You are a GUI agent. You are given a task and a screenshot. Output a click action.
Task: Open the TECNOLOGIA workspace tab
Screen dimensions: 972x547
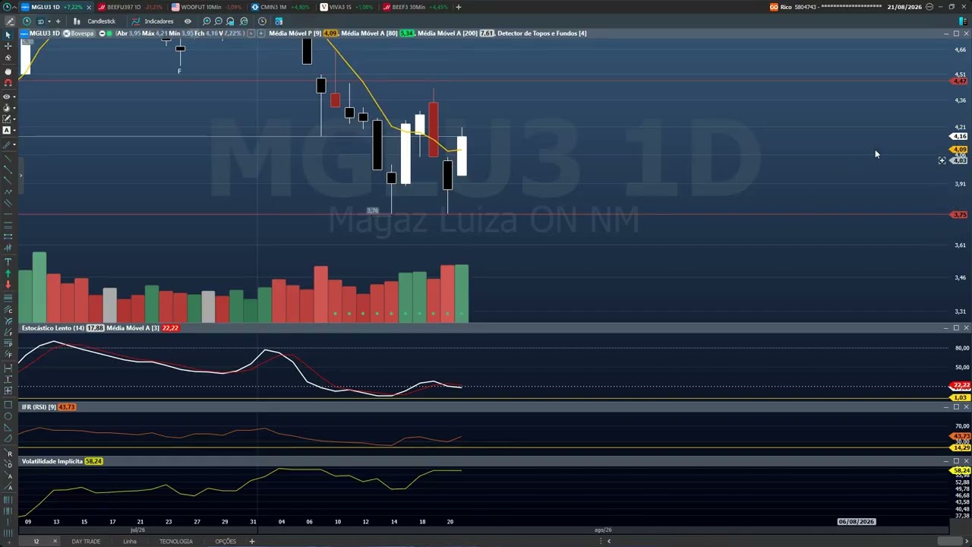coord(175,542)
